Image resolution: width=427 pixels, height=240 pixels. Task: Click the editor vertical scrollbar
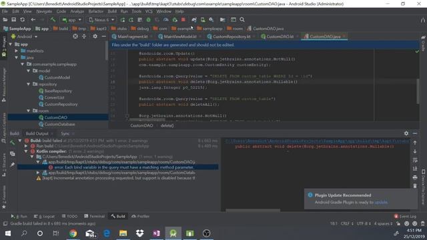click(418, 91)
